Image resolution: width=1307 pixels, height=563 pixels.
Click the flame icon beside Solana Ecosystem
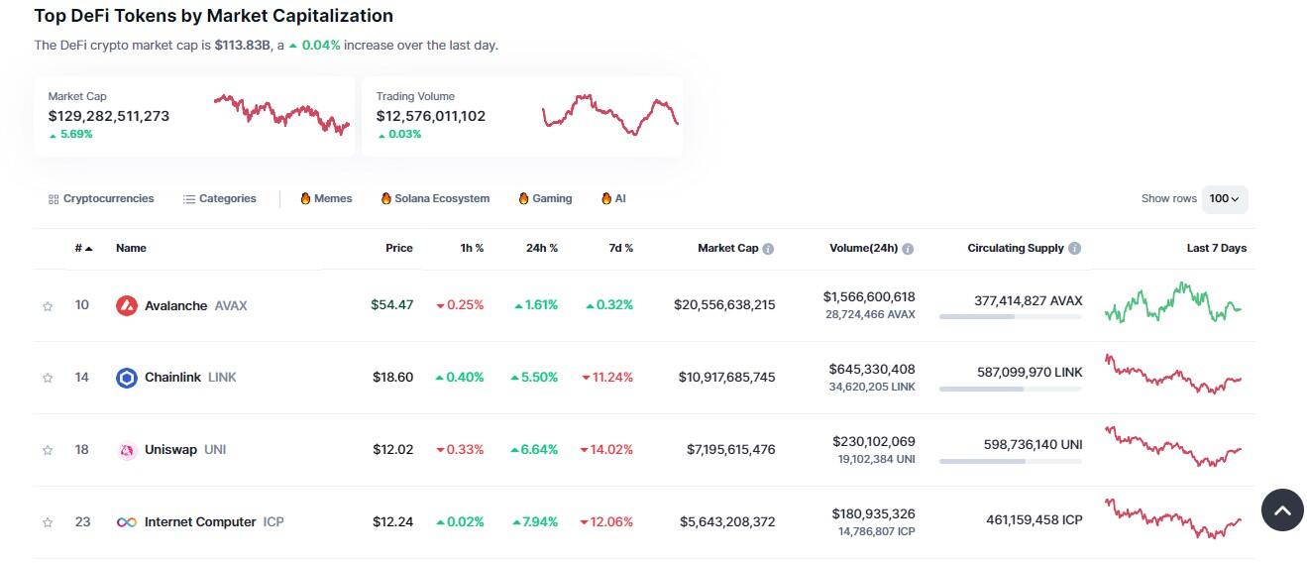386,198
